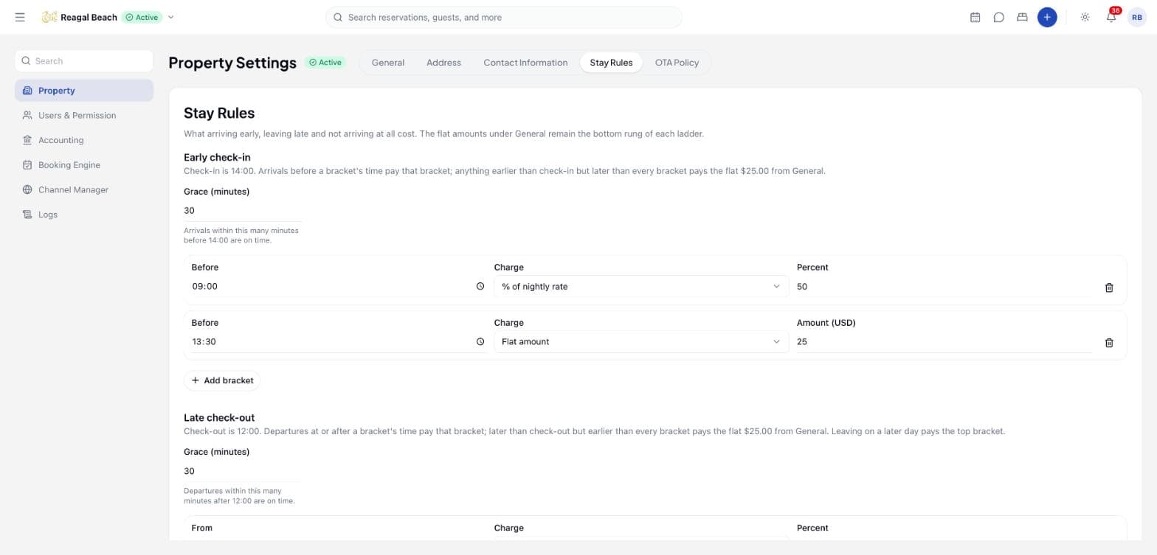
Task: Click the Amount (USD) field showing 25
Action: 944,341
